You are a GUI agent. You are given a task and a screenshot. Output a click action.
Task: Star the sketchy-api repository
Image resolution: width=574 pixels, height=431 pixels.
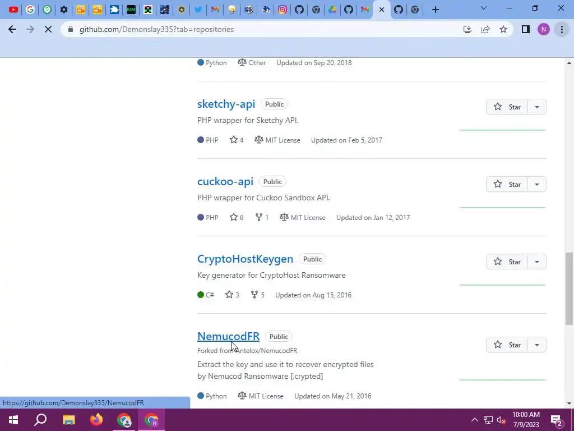507,107
